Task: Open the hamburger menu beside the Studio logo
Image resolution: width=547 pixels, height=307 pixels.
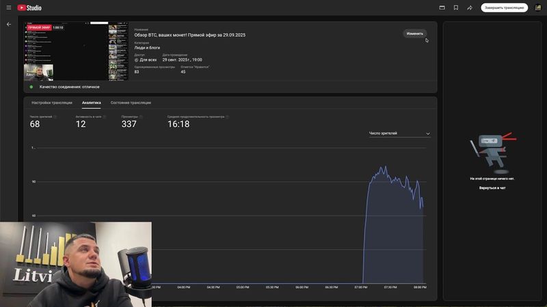Action: click(8, 8)
